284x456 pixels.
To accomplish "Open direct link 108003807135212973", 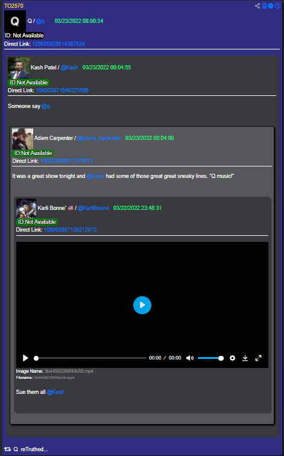I will coord(70,230).
